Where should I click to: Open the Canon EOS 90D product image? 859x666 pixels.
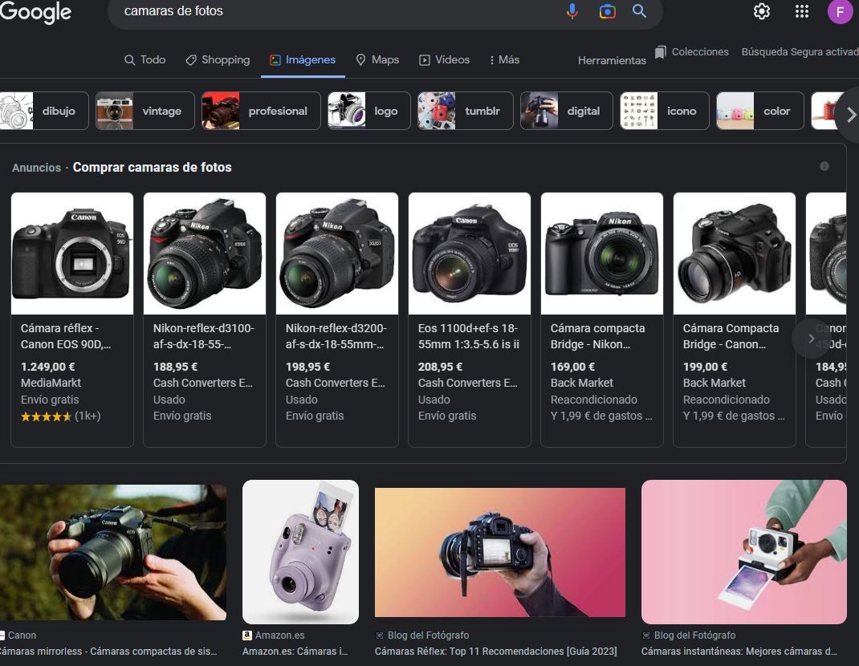pyautogui.click(x=72, y=254)
